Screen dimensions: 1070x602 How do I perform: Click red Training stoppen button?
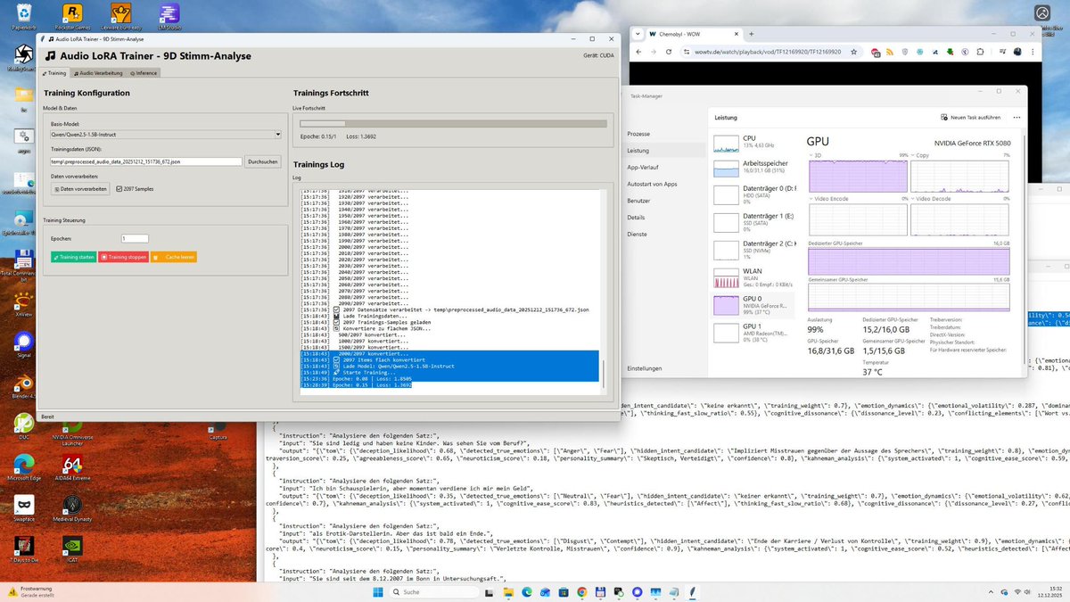123,257
